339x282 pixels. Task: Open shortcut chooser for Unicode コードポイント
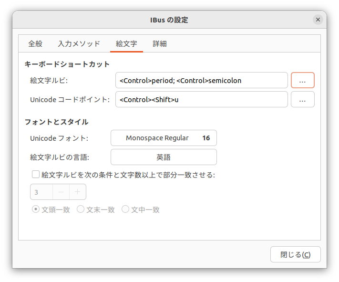[x=302, y=99]
